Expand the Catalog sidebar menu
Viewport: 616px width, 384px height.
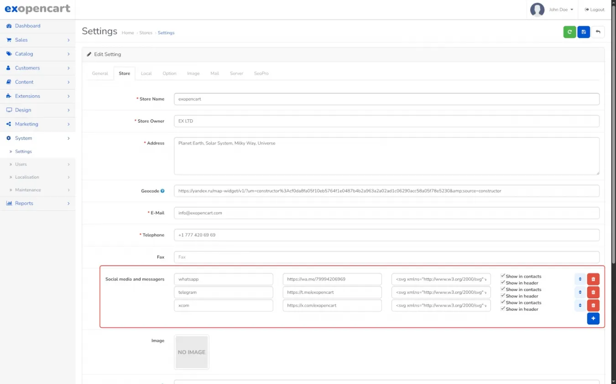[37, 54]
